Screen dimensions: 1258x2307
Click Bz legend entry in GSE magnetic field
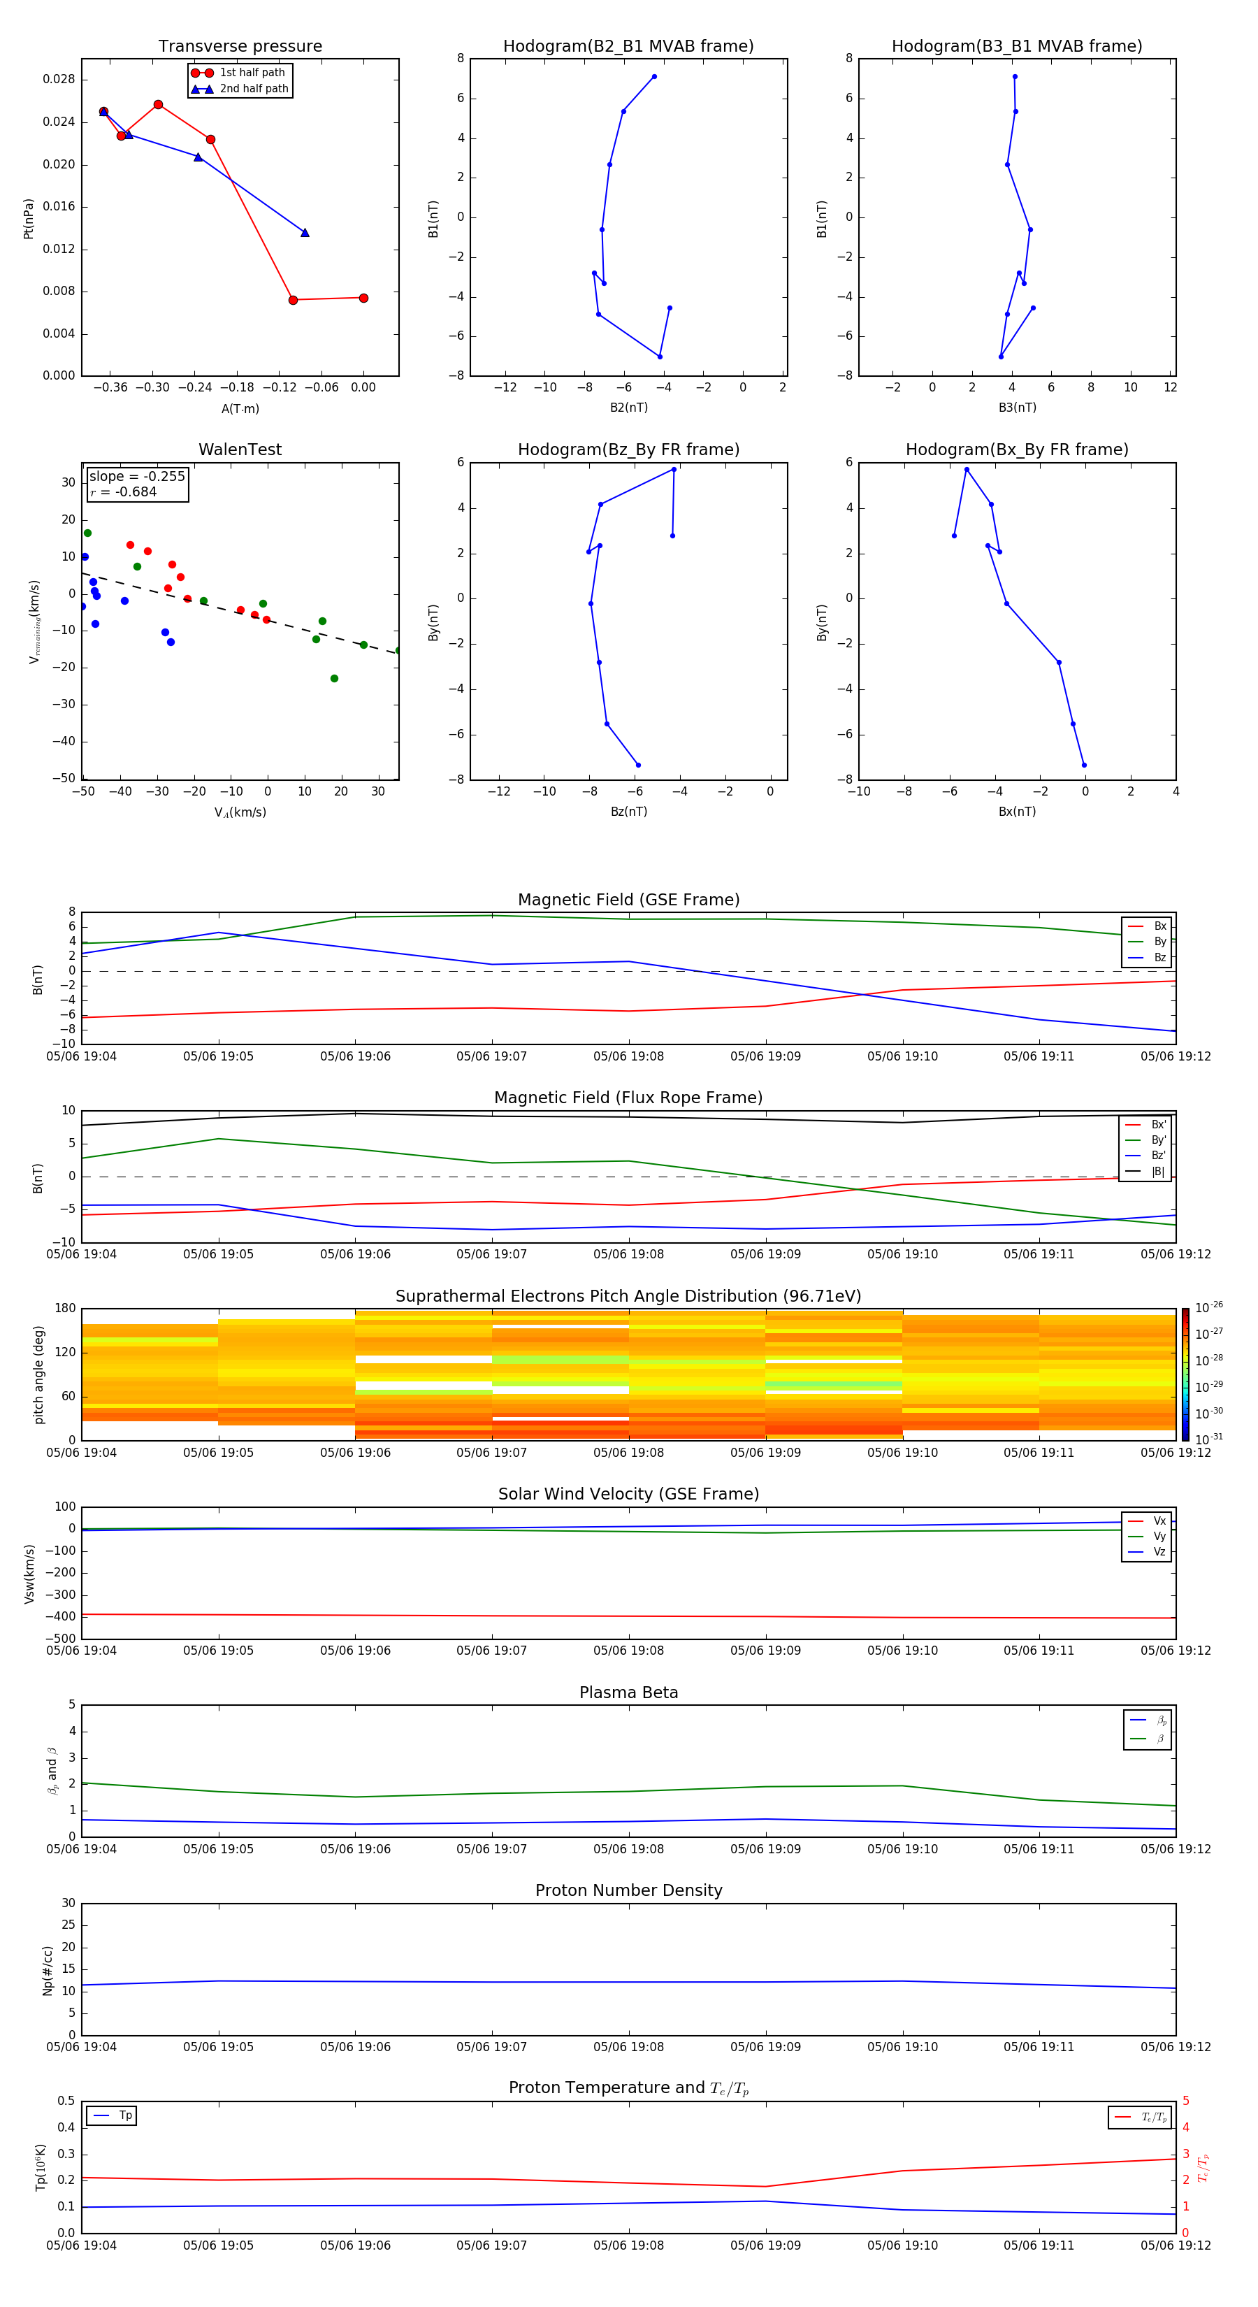pos(1147,957)
